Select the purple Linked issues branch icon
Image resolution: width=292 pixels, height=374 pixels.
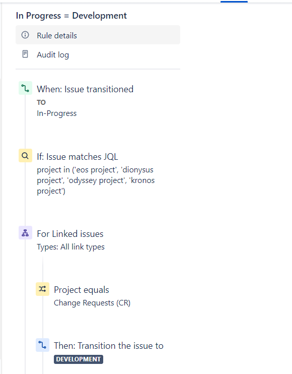(25, 233)
